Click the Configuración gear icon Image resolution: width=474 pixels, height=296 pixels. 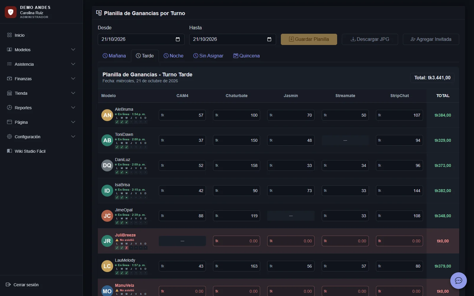point(9,136)
